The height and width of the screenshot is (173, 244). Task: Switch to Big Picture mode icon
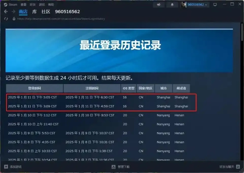point(215,5)
